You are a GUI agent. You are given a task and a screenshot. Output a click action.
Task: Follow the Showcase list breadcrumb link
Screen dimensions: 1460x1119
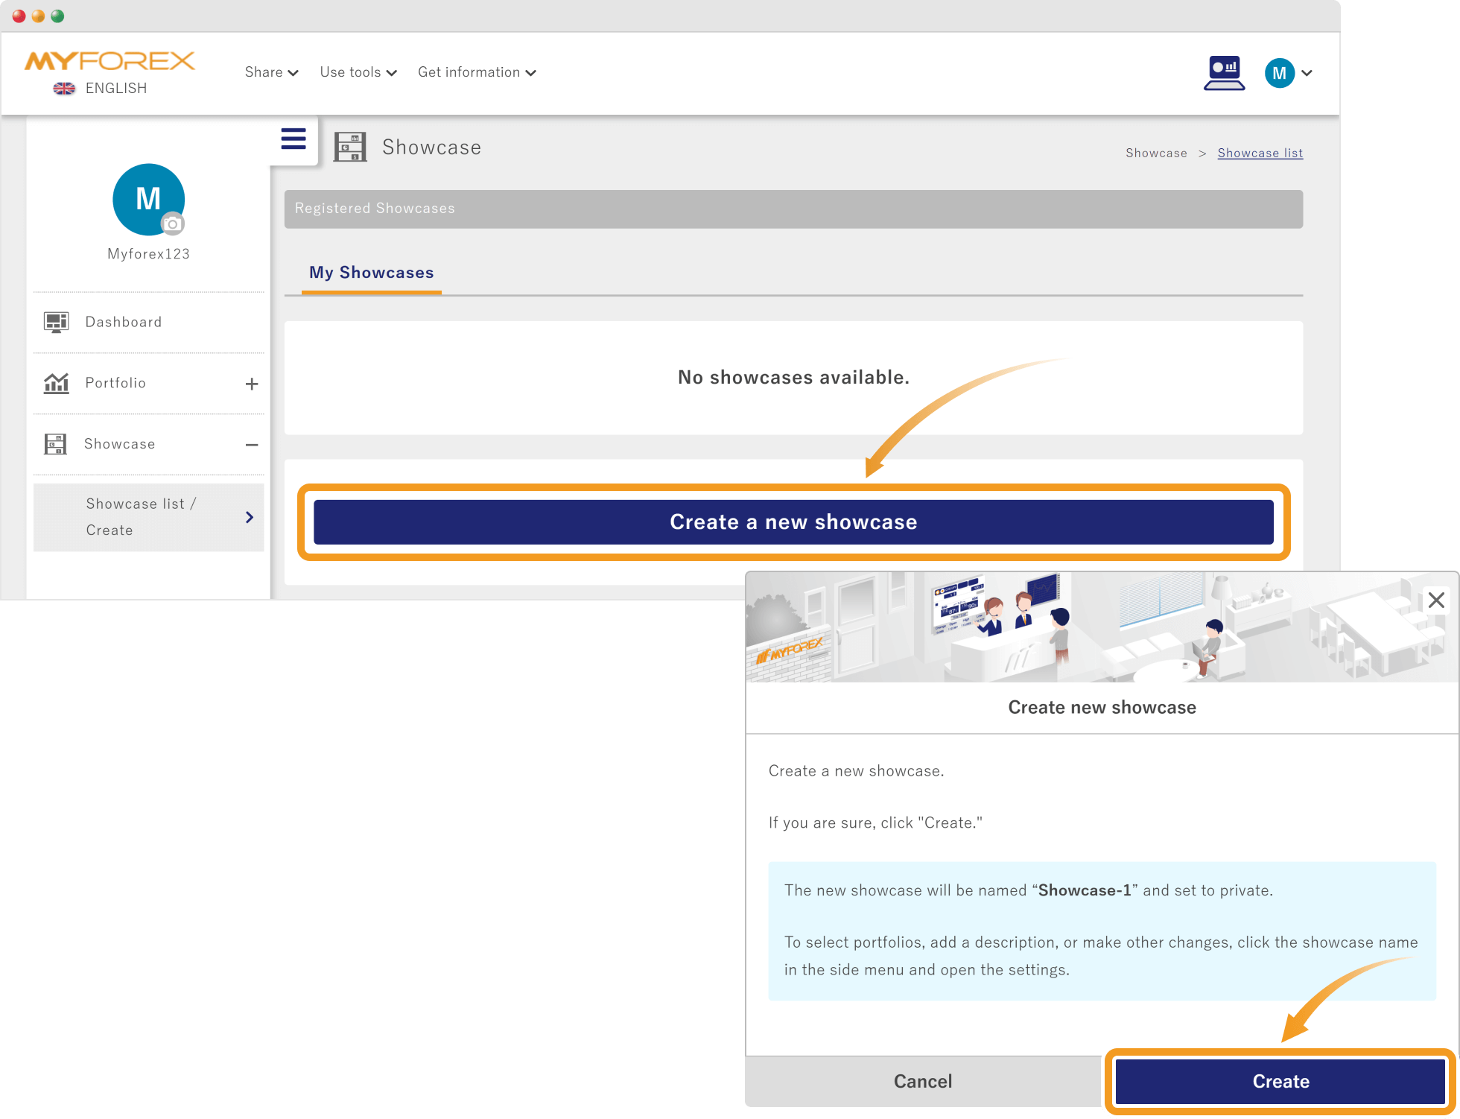coord(1260,153)
